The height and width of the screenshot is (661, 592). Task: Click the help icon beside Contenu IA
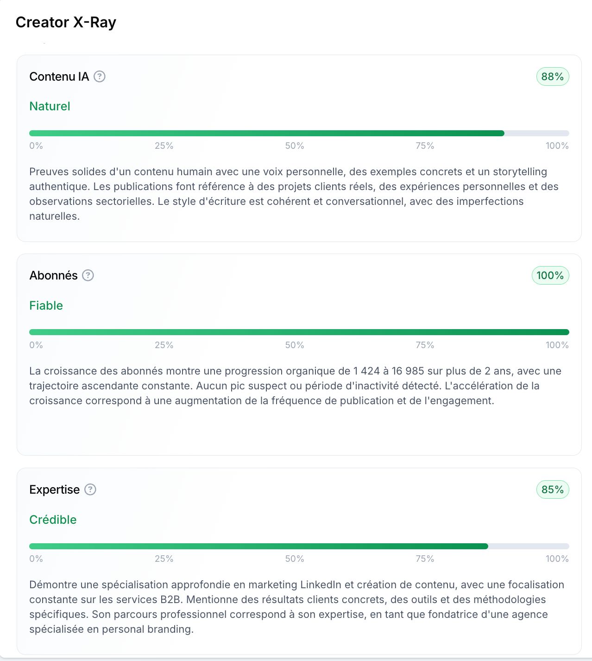[100, 76]
